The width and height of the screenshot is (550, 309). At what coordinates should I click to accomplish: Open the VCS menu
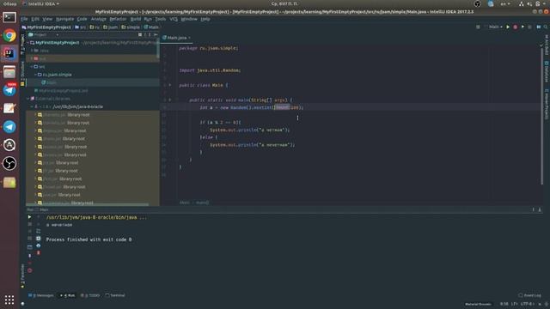[174, 19]
